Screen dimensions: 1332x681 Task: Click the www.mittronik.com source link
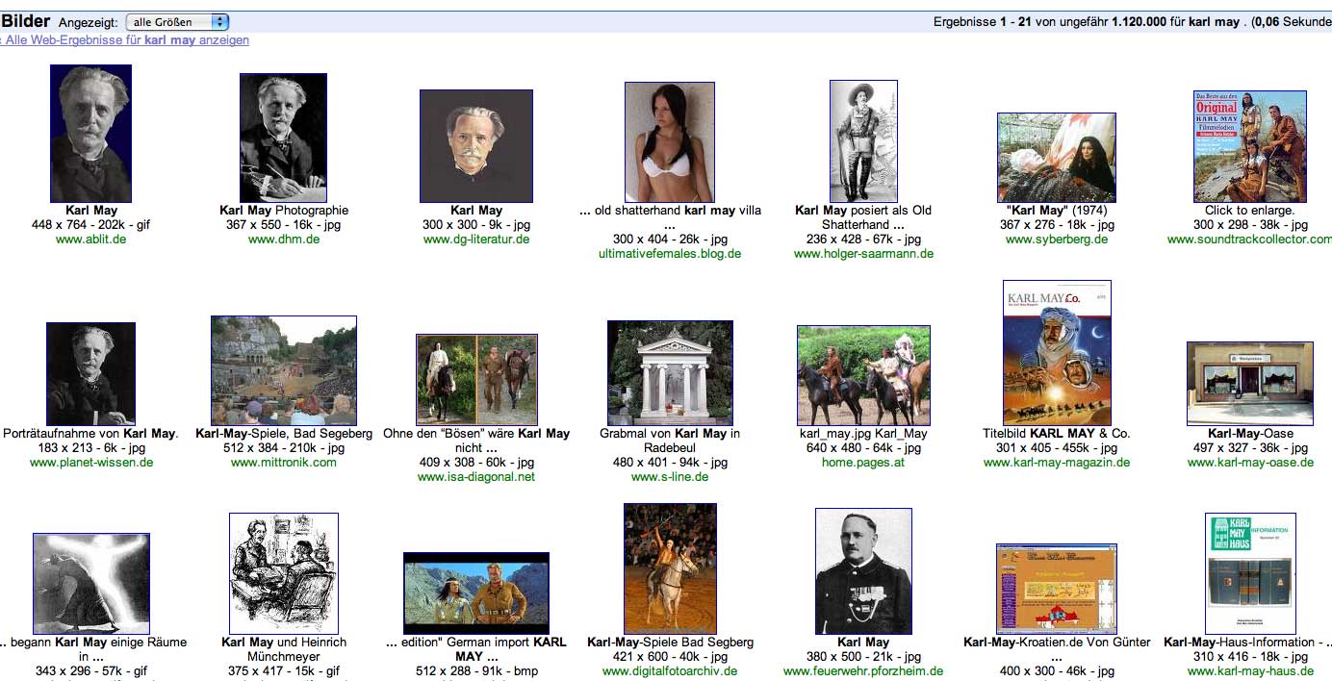coord(284,463)
